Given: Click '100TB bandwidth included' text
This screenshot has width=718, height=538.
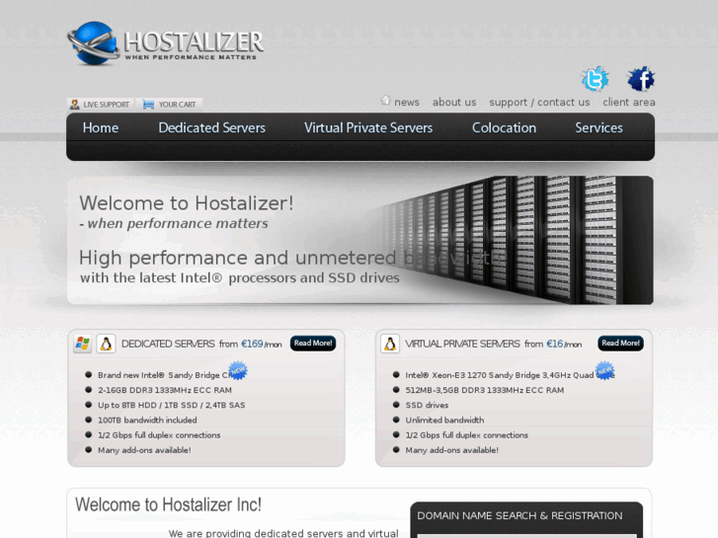Looking at the screenshot, I should click(x=147, y=421).
